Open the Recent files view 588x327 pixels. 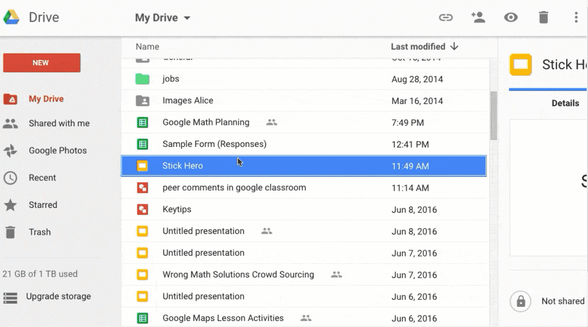42,177
